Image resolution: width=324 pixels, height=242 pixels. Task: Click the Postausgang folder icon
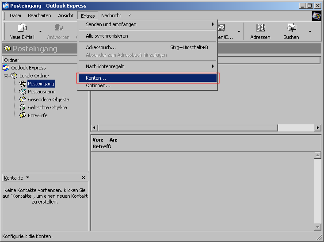click(23, 92)
